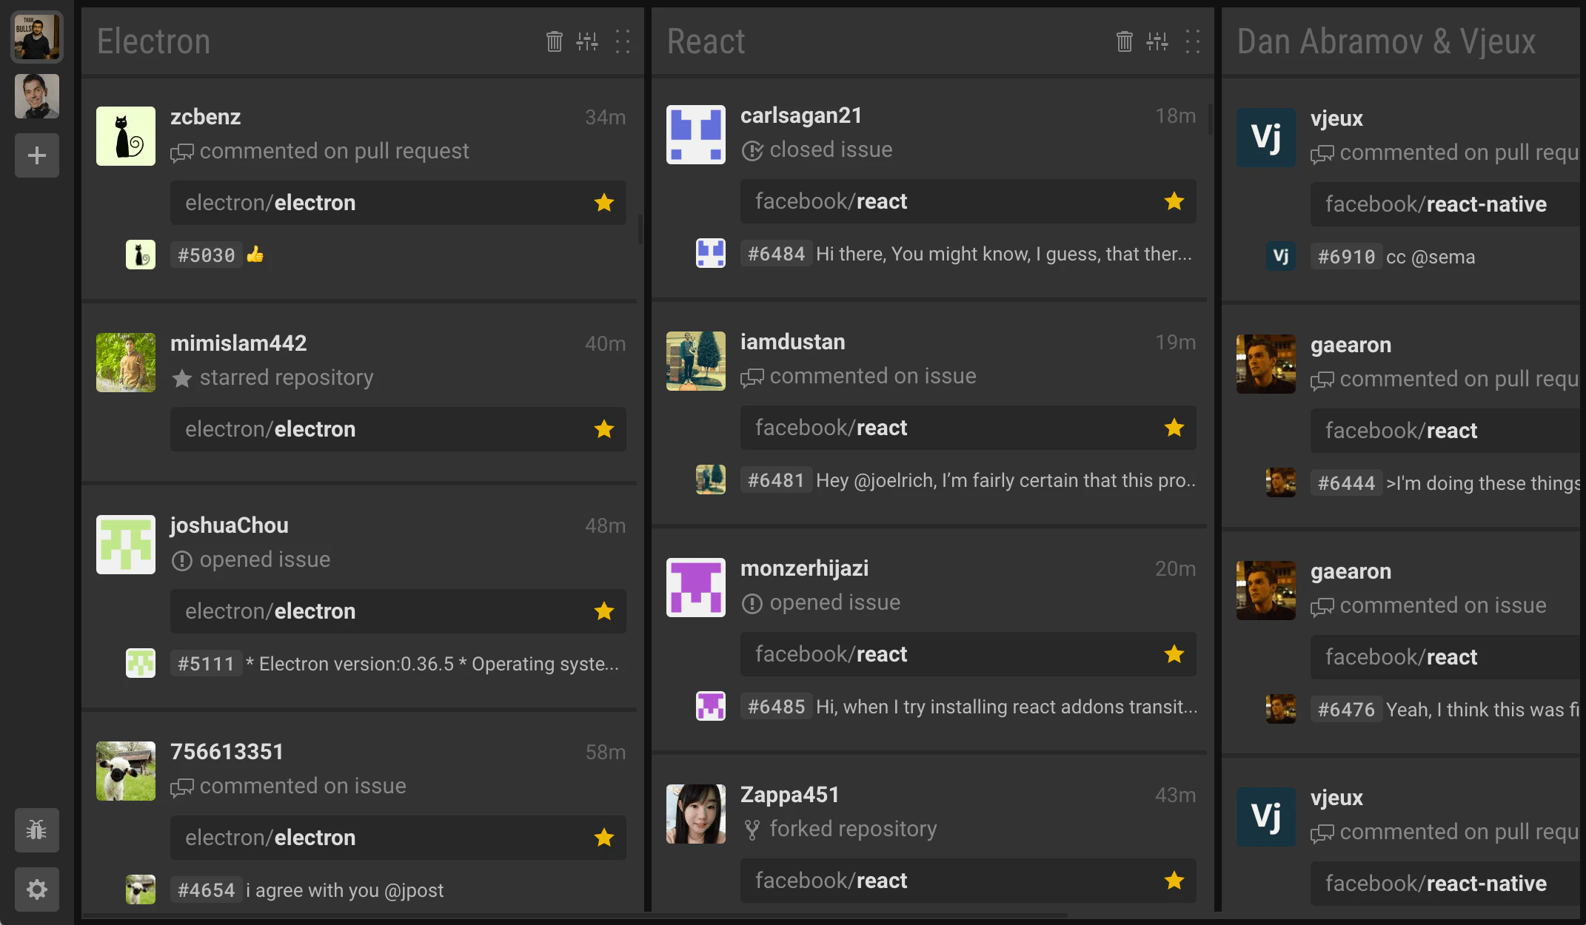The image size is (1586, 925).
Task: Click the grip handle icon on React column
Action: [1192, 42]
